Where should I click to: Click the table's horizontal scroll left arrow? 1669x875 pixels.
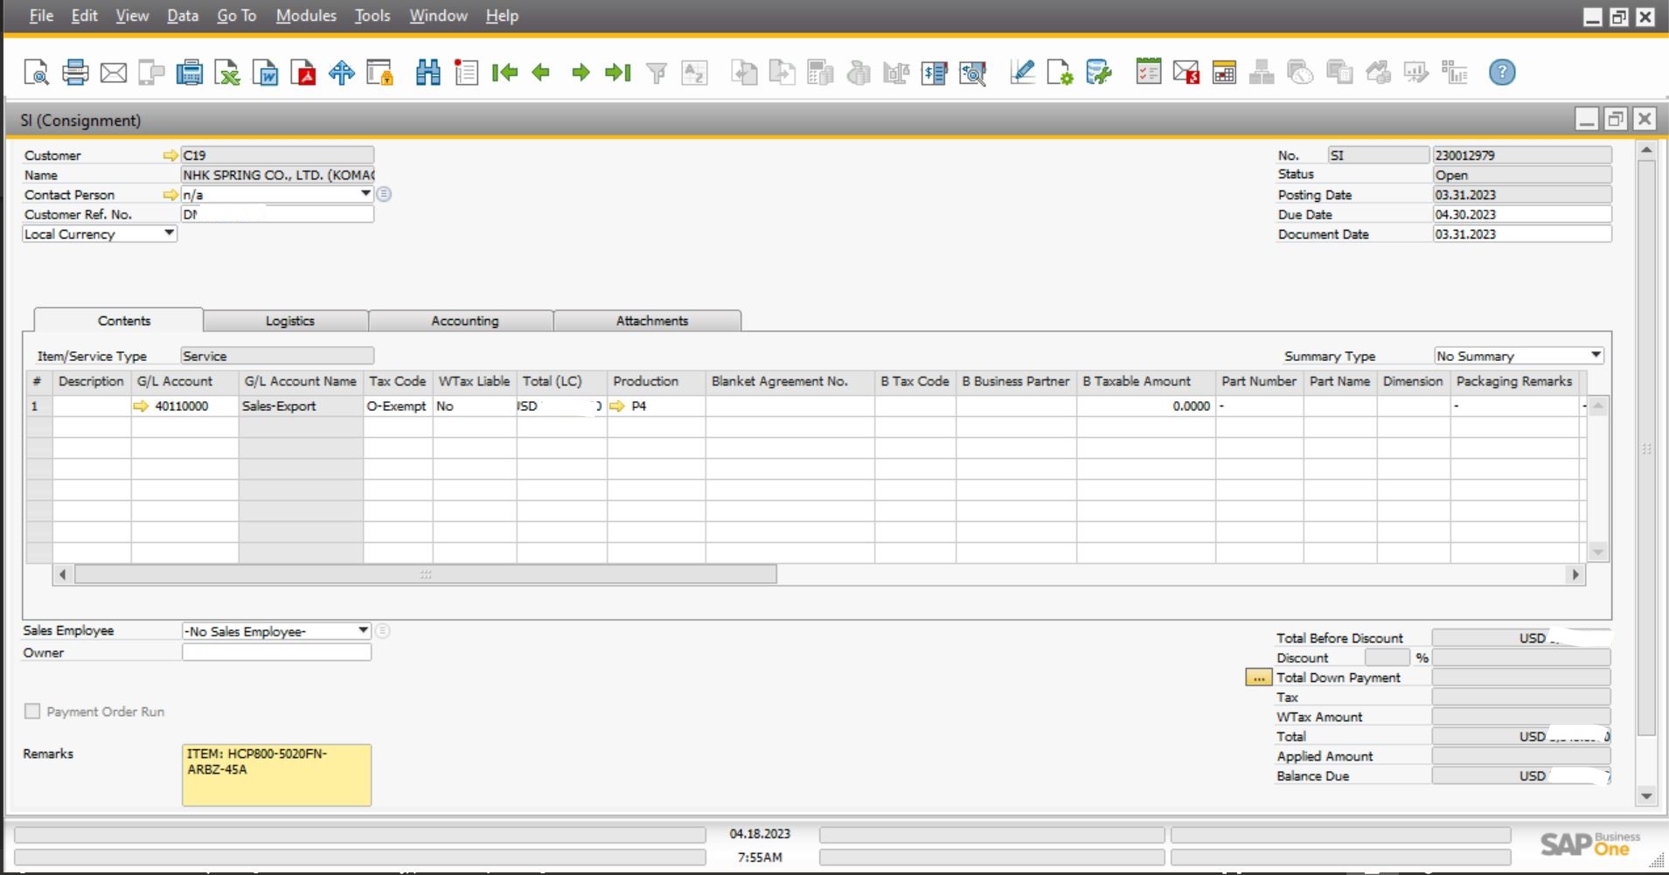[x=62, y=574]
